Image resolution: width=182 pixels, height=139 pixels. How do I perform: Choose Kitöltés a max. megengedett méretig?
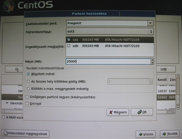(28, 89)
